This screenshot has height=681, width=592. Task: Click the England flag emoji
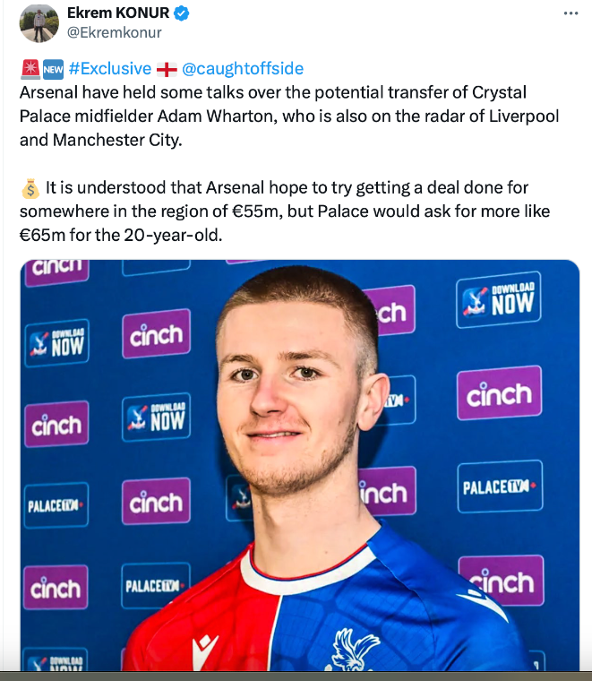pyautogui.click(x=167, y=69)
